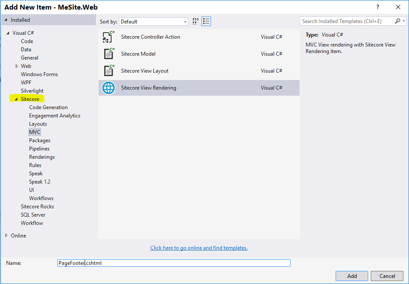This screenshot has width=409, height=284.
Task: Close the Add New Item dialog
Action: [398, 7]
